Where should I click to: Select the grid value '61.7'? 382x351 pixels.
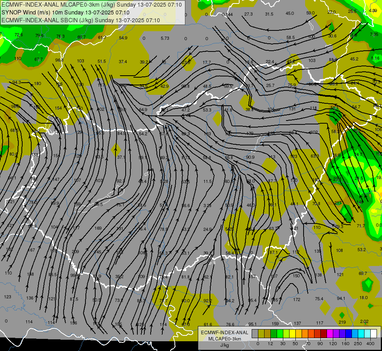(102, 37)
